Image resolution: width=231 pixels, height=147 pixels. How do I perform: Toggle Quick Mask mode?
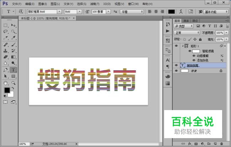click(5, 102)
